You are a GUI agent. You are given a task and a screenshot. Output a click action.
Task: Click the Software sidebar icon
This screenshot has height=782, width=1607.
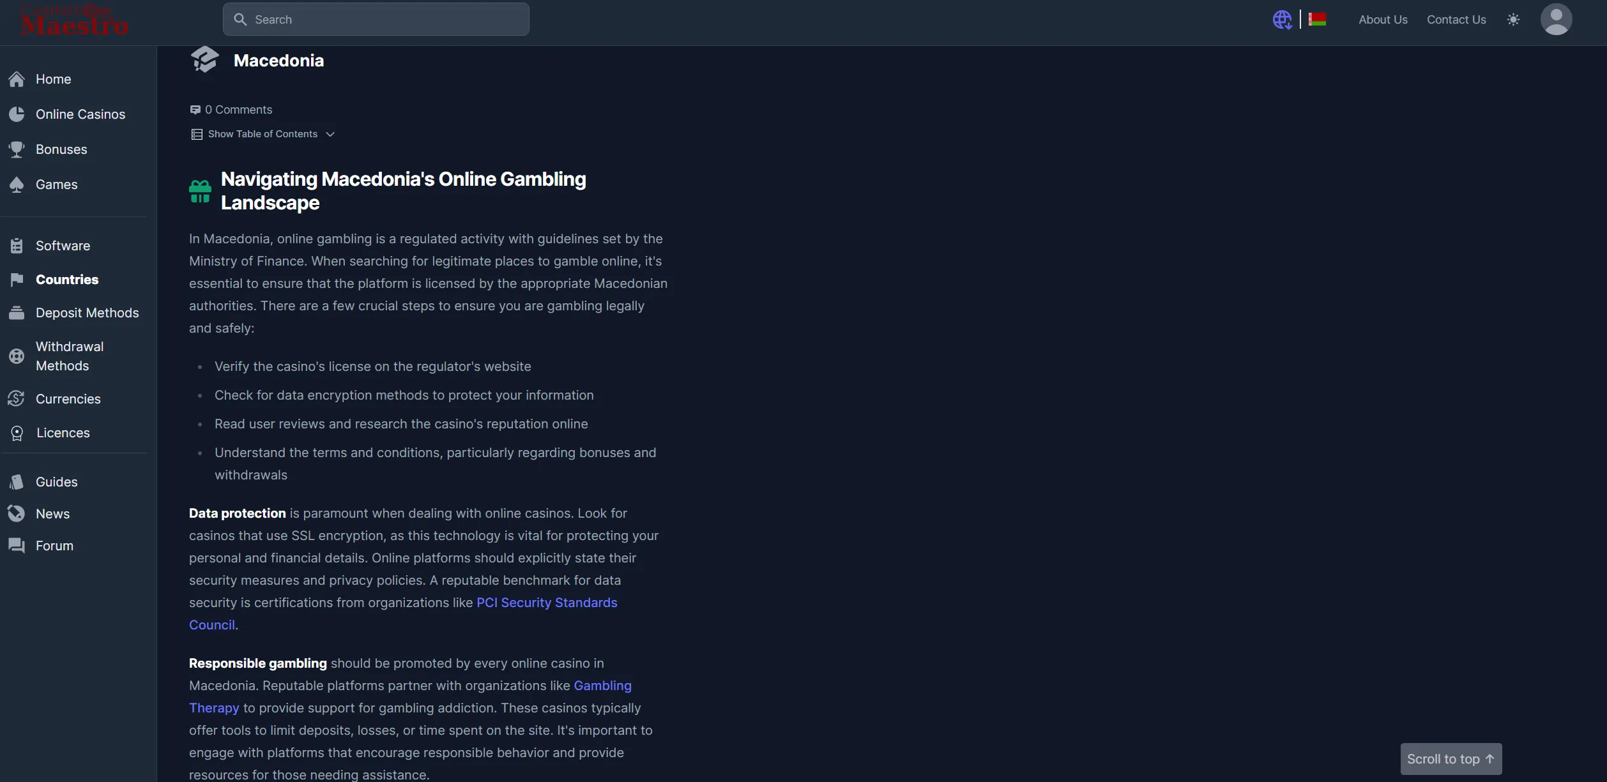point(17,246)
